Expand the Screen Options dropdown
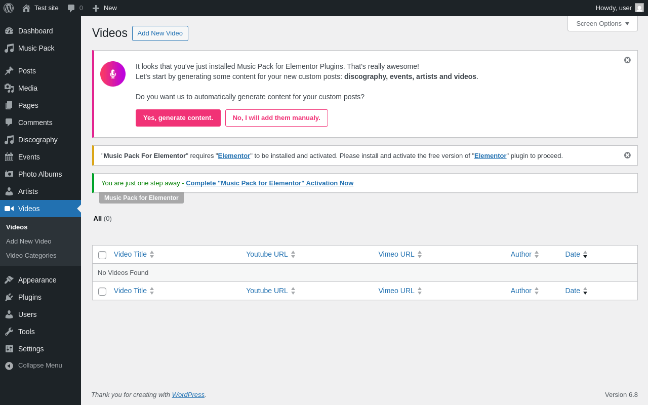The width and height of the screenshot is (648, 405). (x=602, y=24)
